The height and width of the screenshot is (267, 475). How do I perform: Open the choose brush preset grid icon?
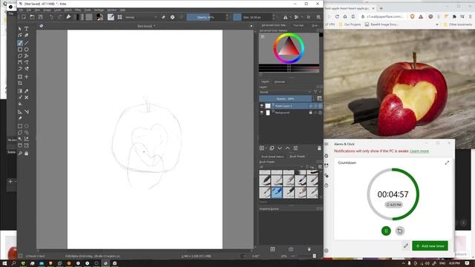pos(119,17)
